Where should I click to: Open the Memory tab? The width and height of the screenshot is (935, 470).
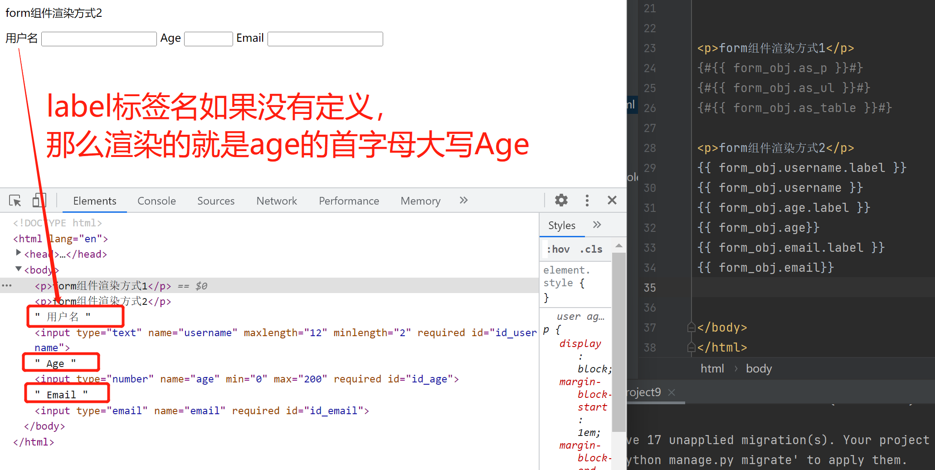(420, 201)
